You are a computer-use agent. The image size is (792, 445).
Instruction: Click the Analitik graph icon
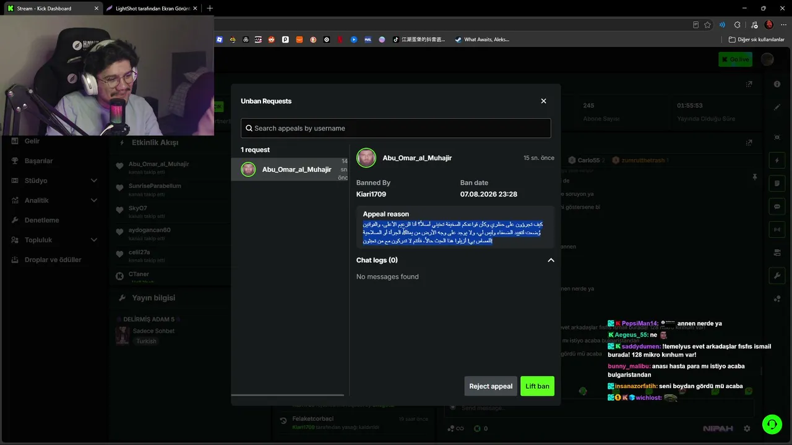tap(15, 200)
